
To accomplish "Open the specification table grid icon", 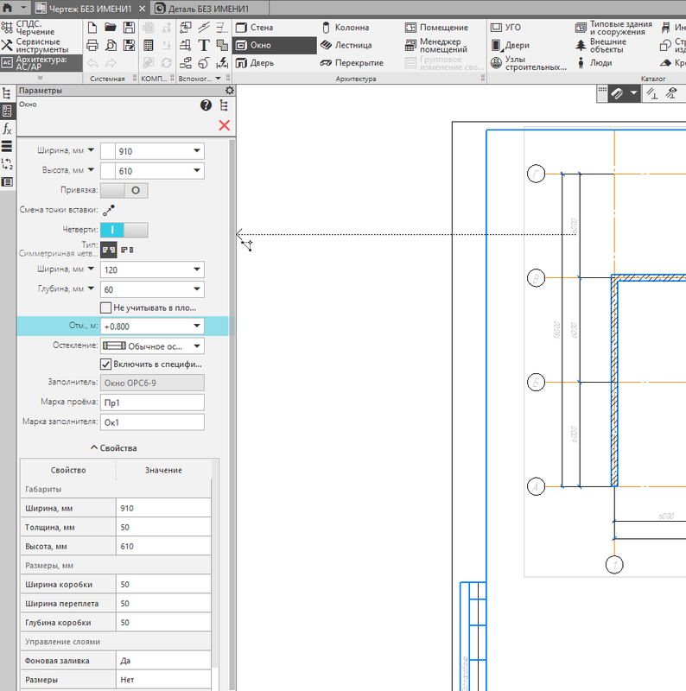I will (x=148, y=46).
